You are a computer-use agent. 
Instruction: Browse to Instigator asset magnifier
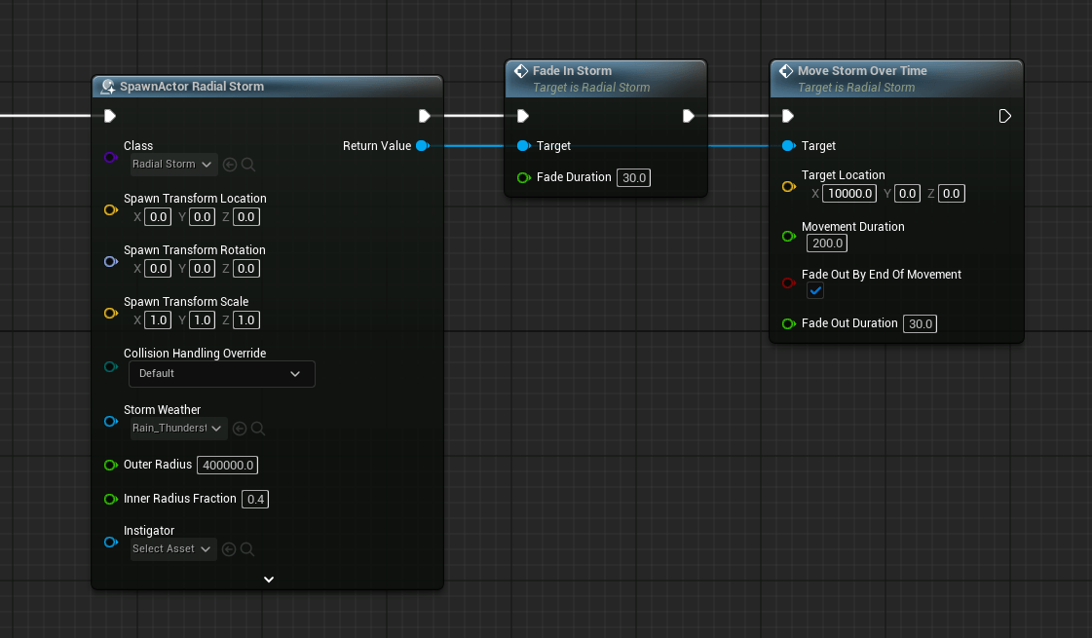pos(246,549)
